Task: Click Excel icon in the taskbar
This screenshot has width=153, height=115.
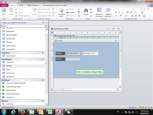Action: coord(50,112)
